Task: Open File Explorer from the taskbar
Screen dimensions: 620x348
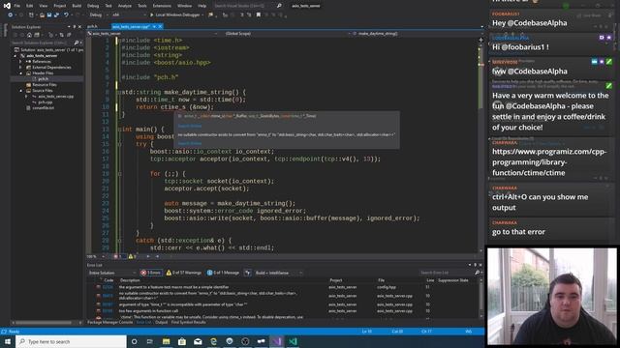Action: (166, 341)
